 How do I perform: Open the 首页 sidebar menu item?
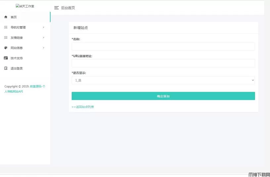point(25,17)
